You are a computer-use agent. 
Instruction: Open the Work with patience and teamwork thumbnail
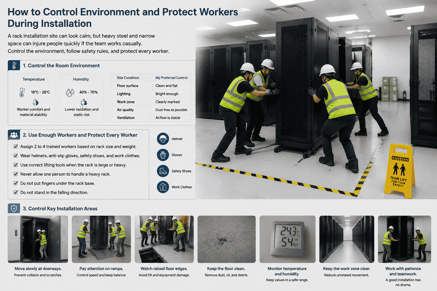405,239
